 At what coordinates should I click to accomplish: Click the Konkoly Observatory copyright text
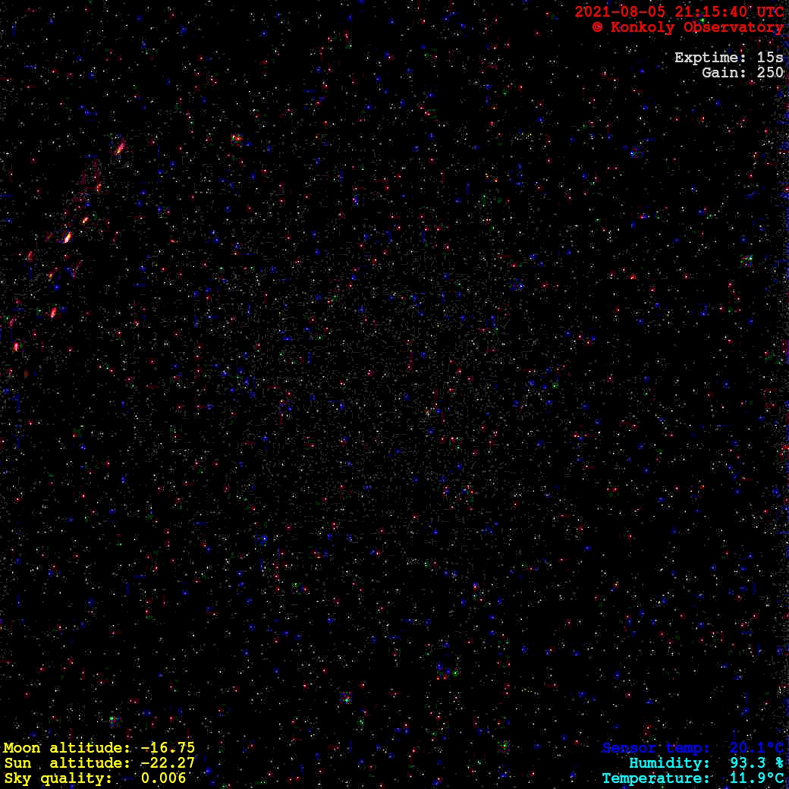point(687,27)
